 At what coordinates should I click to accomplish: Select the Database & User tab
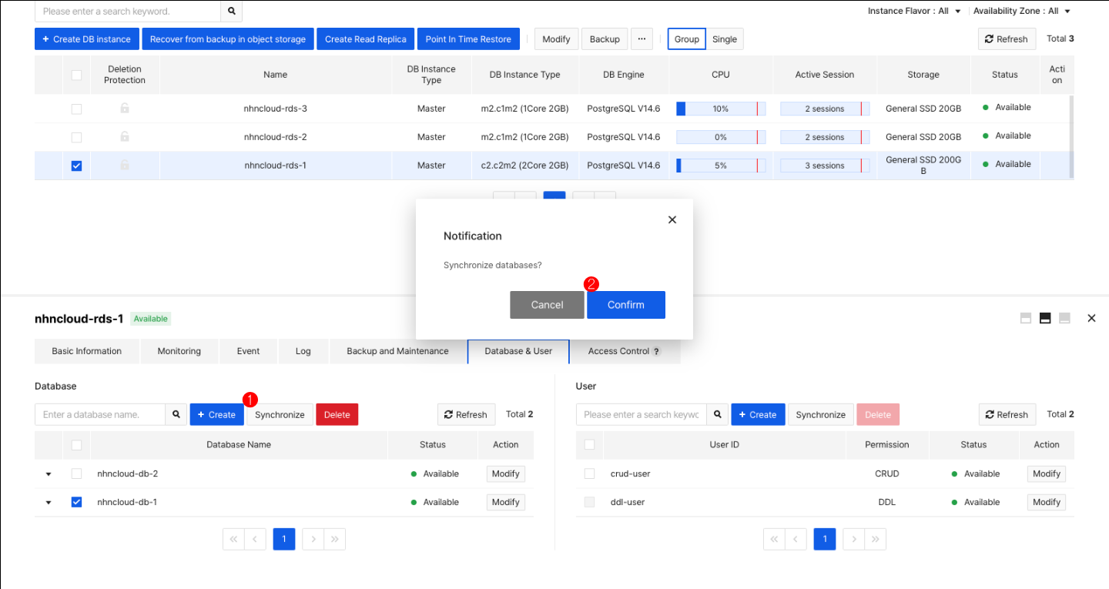coord(518,351)
